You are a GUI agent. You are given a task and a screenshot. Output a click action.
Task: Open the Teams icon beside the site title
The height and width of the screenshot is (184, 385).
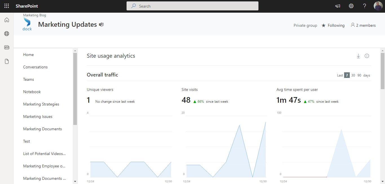(101, 24)
